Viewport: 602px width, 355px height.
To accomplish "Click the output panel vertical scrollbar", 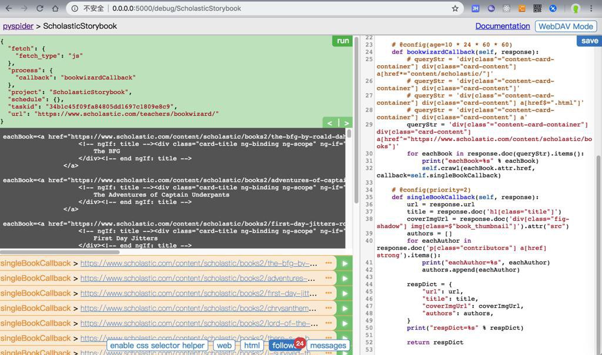I will tap(349, 133).
